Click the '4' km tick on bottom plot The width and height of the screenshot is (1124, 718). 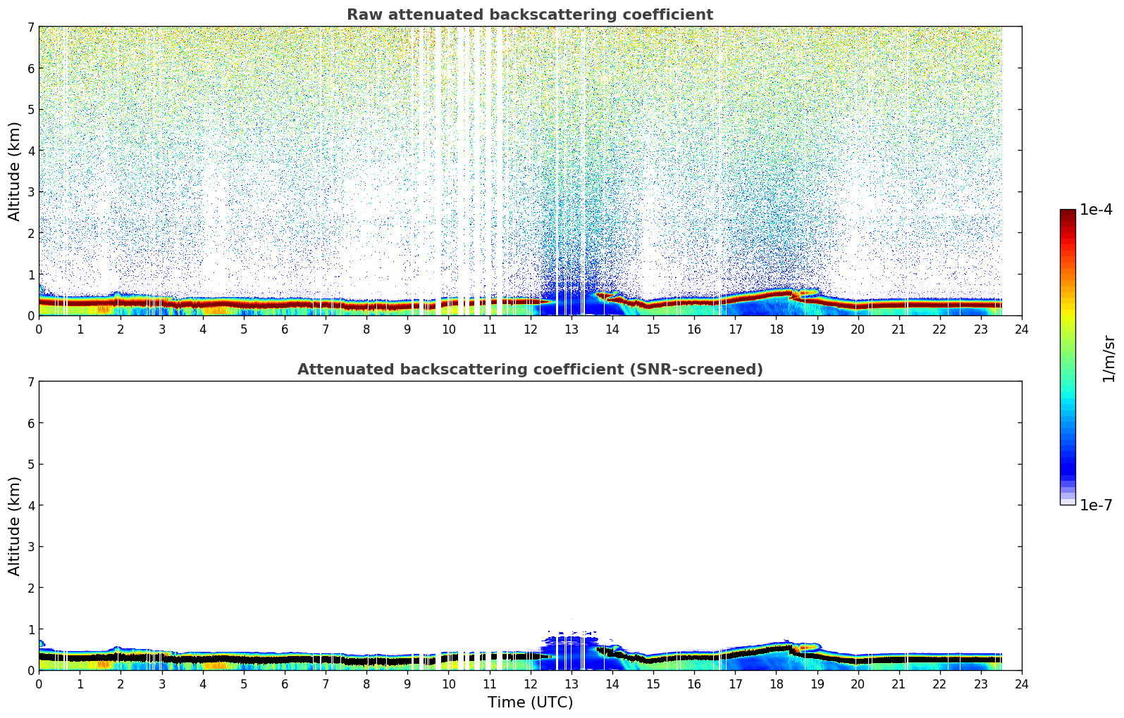[30, 505]
